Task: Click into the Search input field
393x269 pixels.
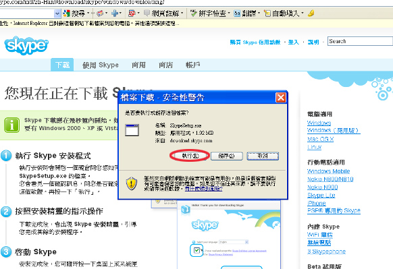Action: click(x=360, y=41)
